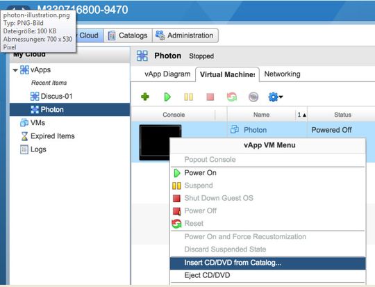Click the Photon vApp icon in header
375x287 pixels.
142,56
